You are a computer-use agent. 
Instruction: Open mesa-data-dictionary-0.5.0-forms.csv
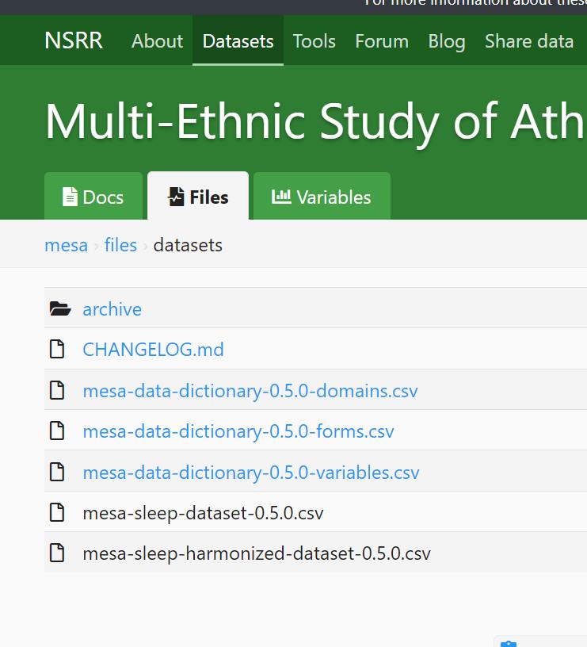pyautogui.click(x=238, y=431)
